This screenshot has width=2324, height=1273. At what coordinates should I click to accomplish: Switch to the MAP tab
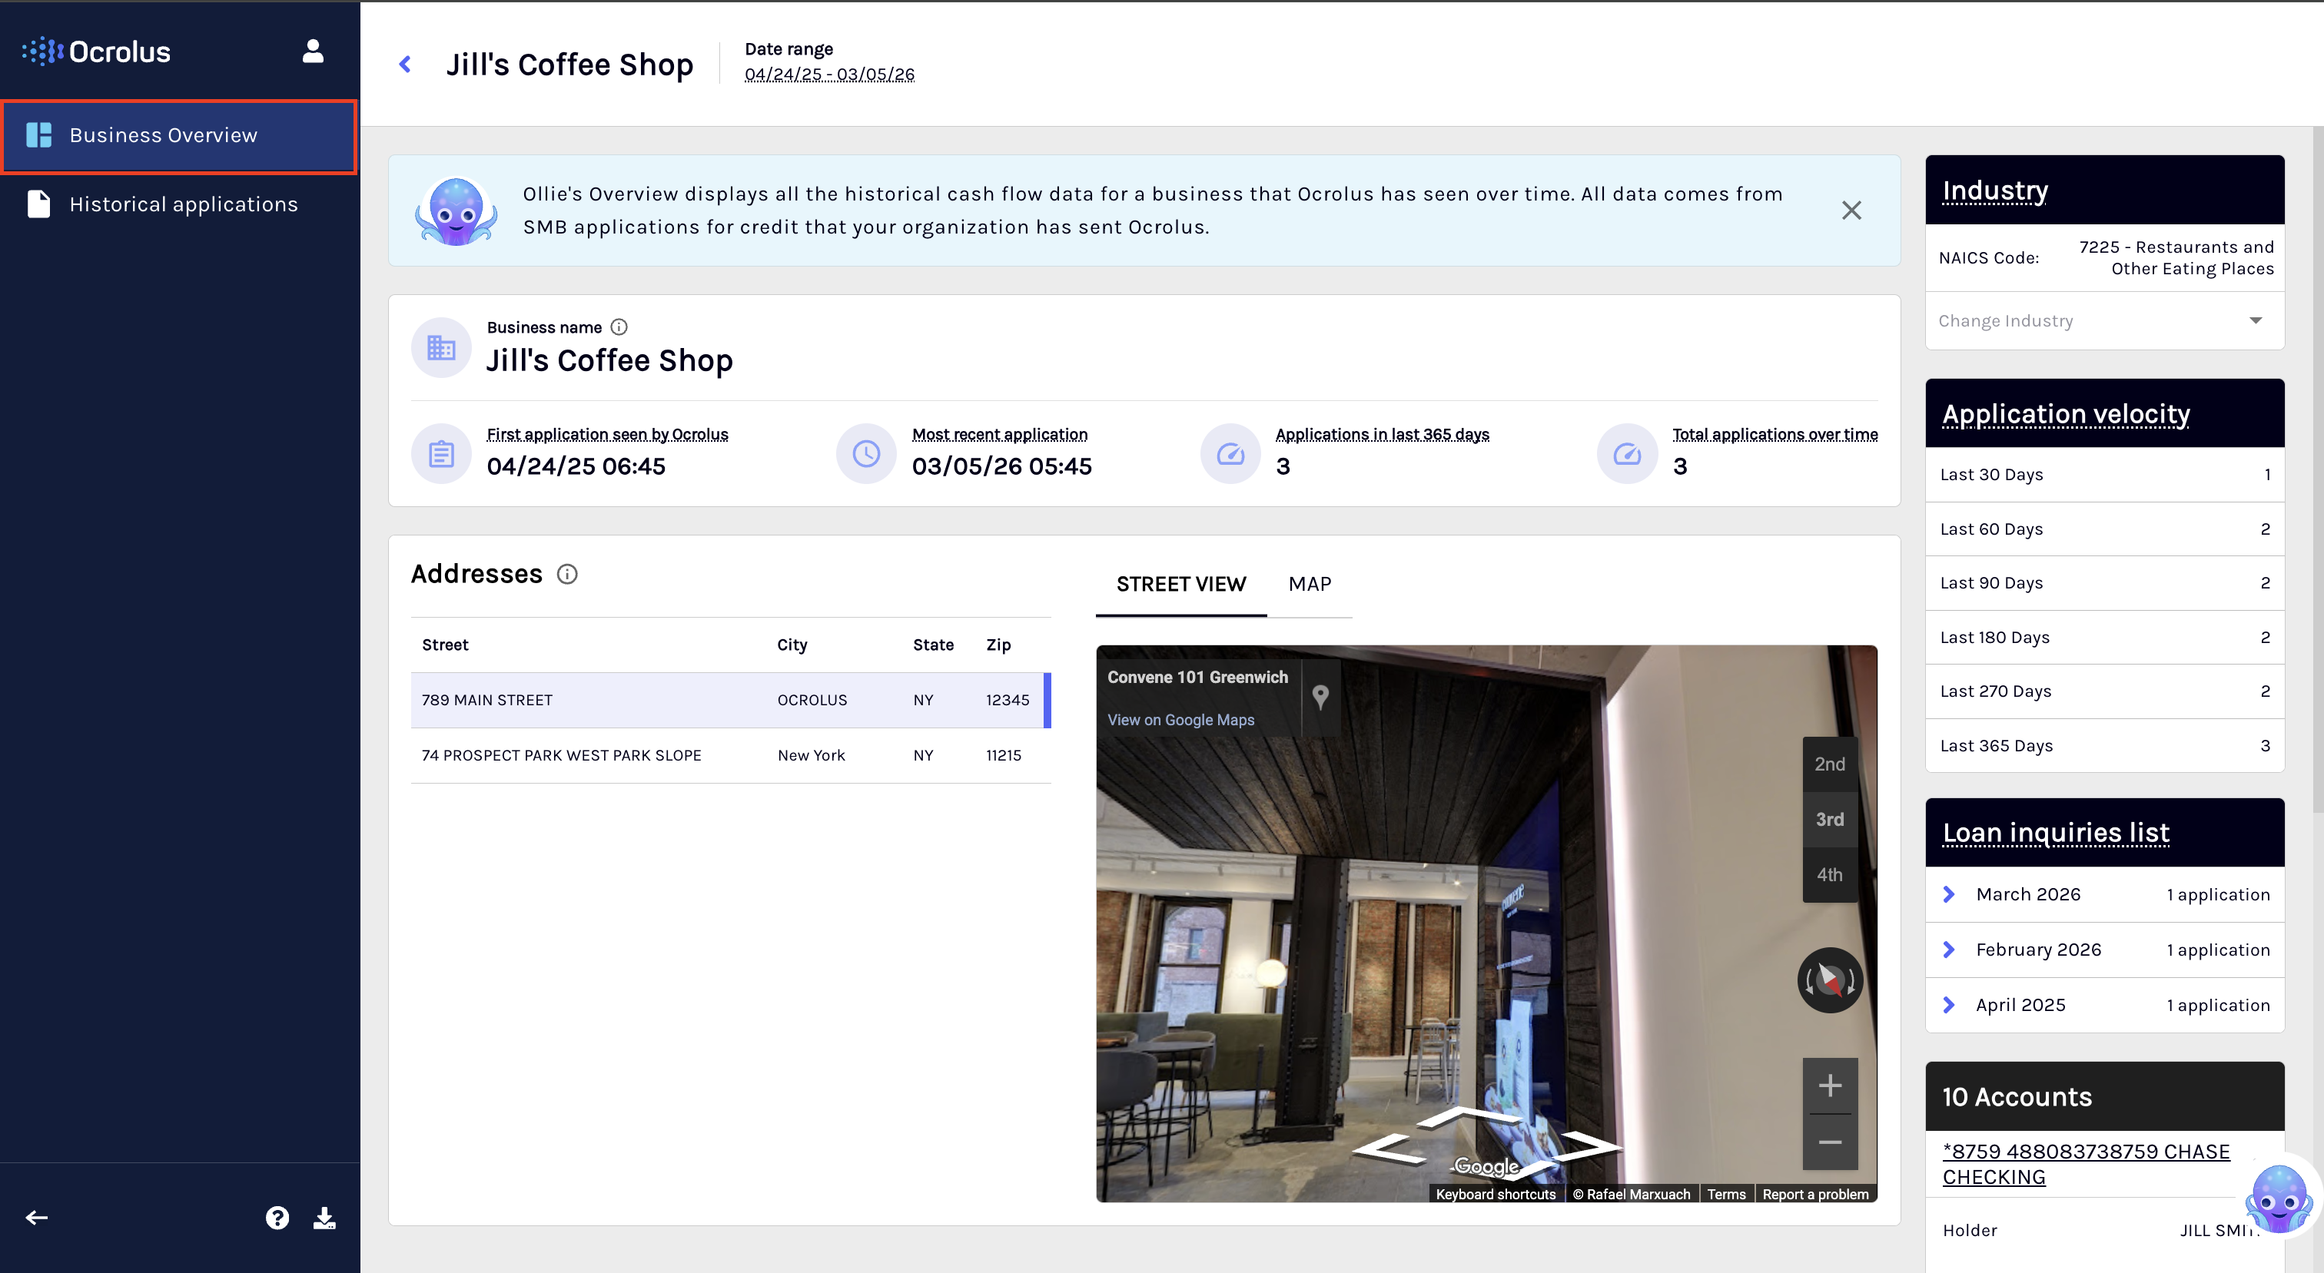coord(1309,584)
